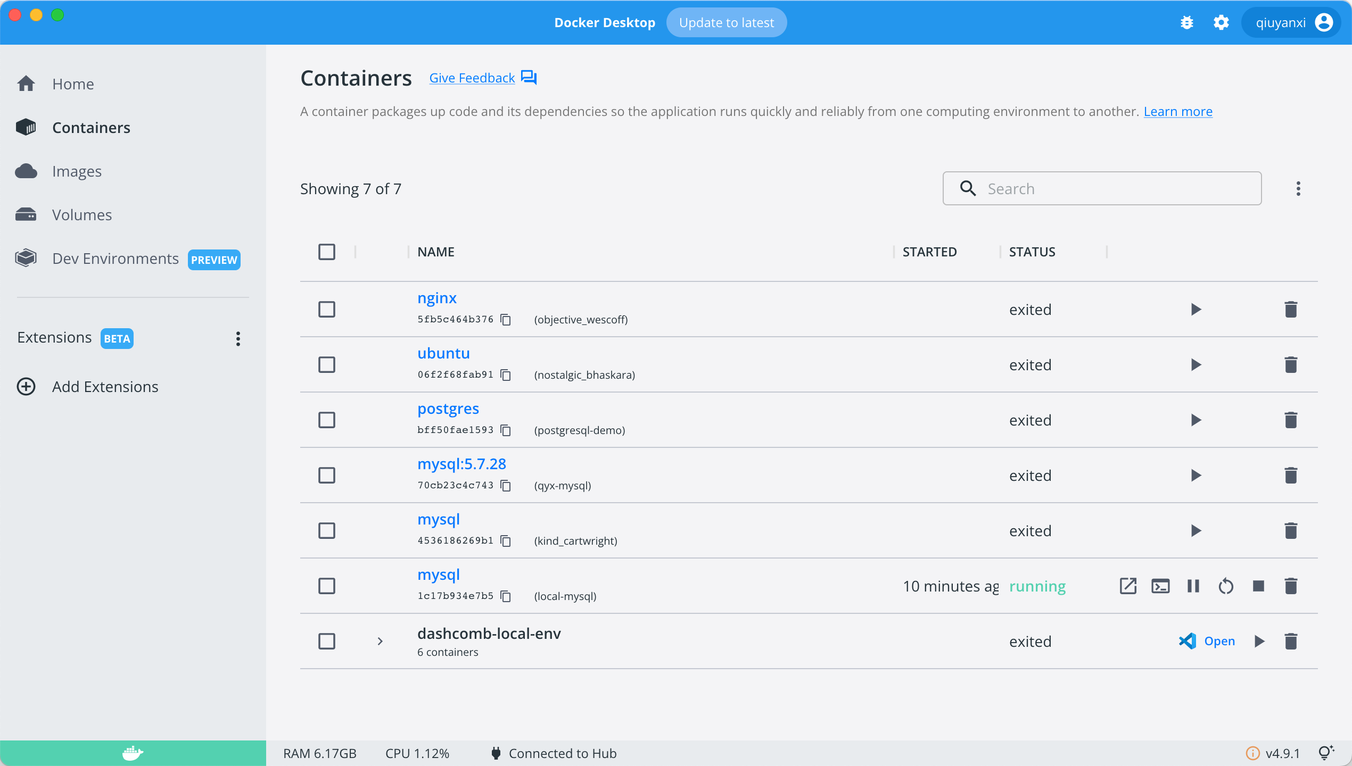Start the postgres container
This screenshot has width=1352, height=766.
[x=1196, y=420]
